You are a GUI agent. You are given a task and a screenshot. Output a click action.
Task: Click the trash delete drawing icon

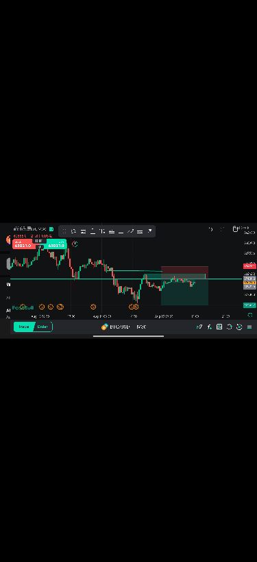[235, 229]
